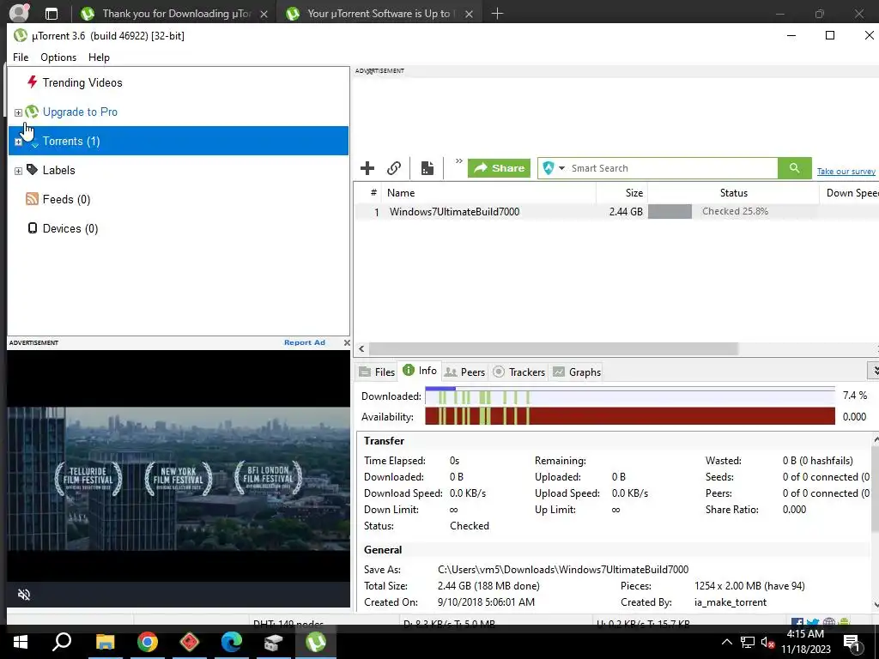Image resolution: width=879 pixels, height=659 pixels.
Task: Select Labels in the sidebar
Action: coord(59,171)
